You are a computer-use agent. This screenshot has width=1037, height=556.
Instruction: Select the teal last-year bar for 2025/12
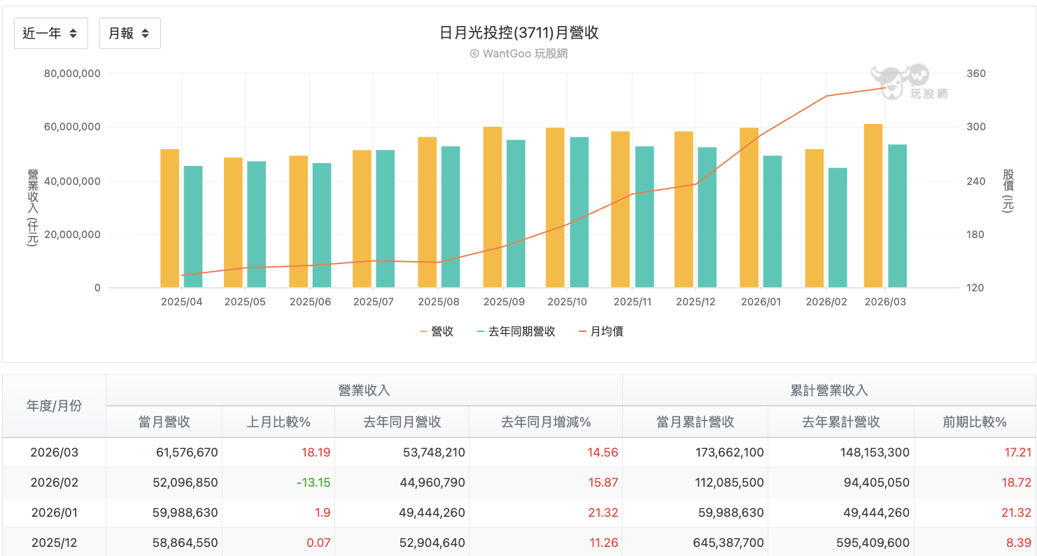pyautogui.click(x=707, y=217)
